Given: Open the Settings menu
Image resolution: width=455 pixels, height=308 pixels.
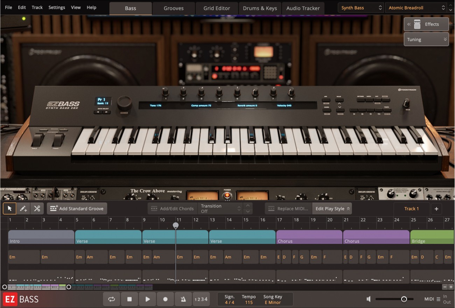Looking at the screenshot, I should click(x=56, y=7).
